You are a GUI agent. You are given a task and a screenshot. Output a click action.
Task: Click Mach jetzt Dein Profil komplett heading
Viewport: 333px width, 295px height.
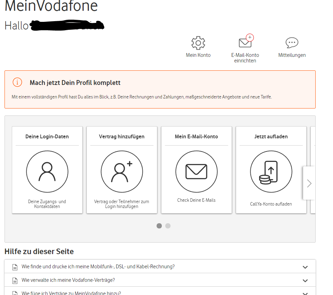tap(75, 83)
